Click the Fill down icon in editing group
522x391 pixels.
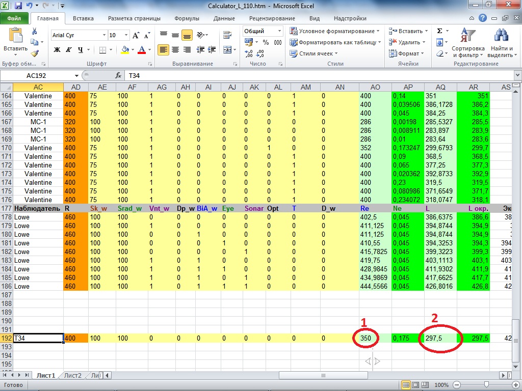click(439, 42)
